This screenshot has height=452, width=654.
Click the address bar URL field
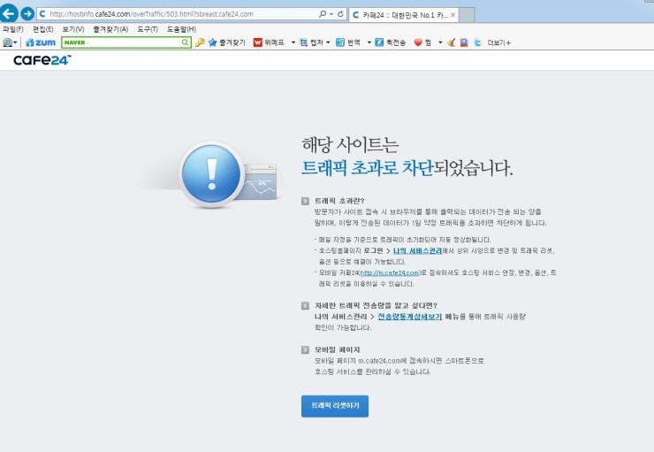(x=178, y=14)
